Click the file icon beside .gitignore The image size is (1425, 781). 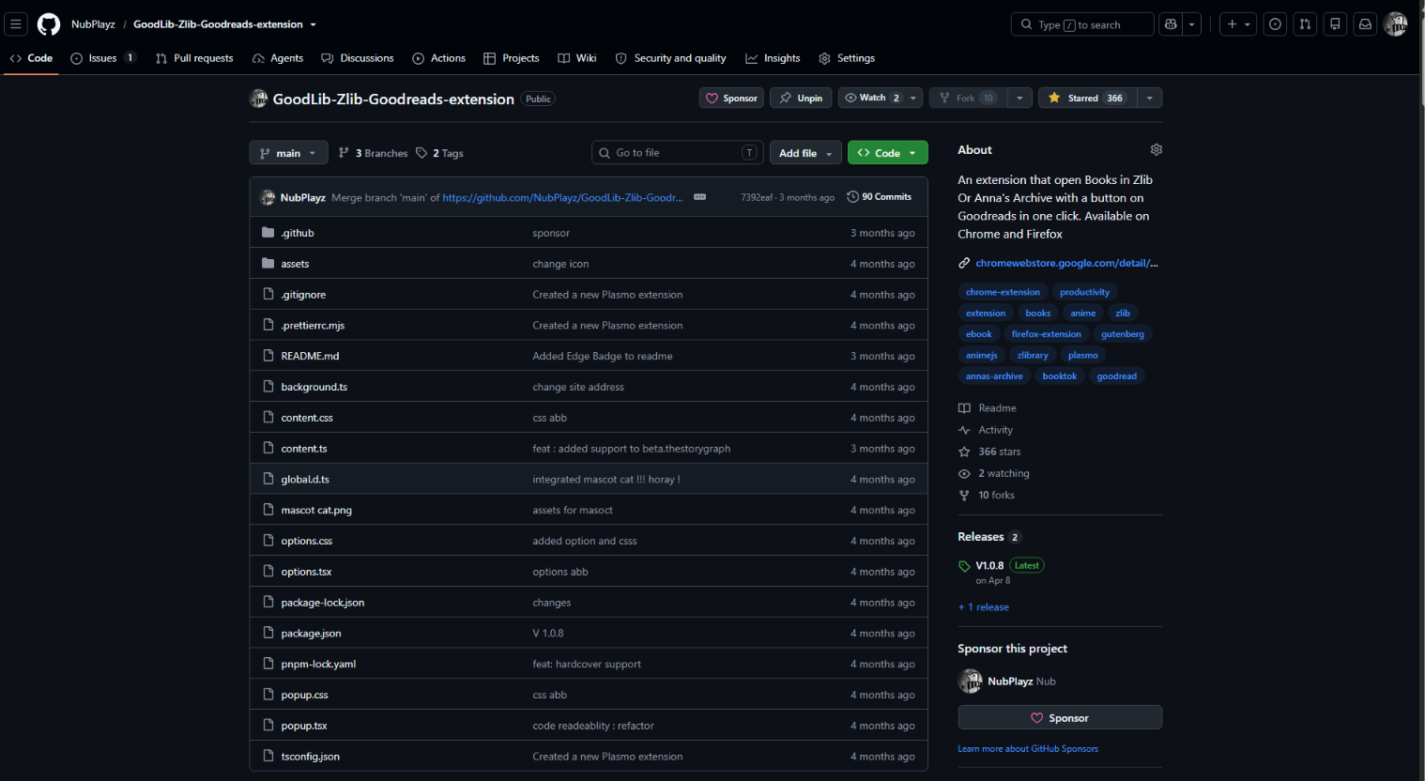[x=268, y=295]
